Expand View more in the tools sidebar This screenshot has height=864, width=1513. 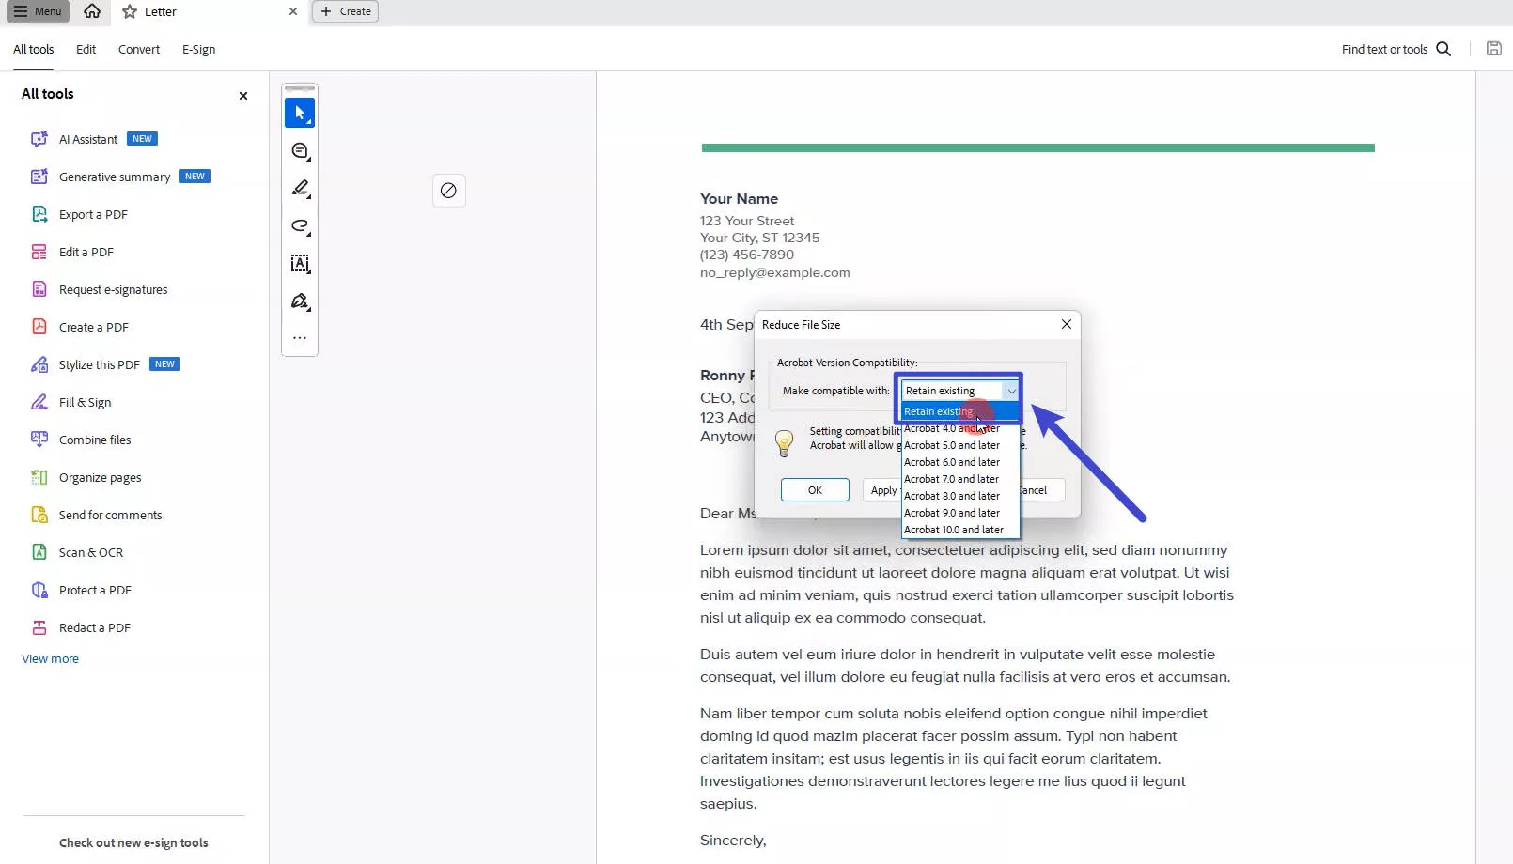point(49,658)
